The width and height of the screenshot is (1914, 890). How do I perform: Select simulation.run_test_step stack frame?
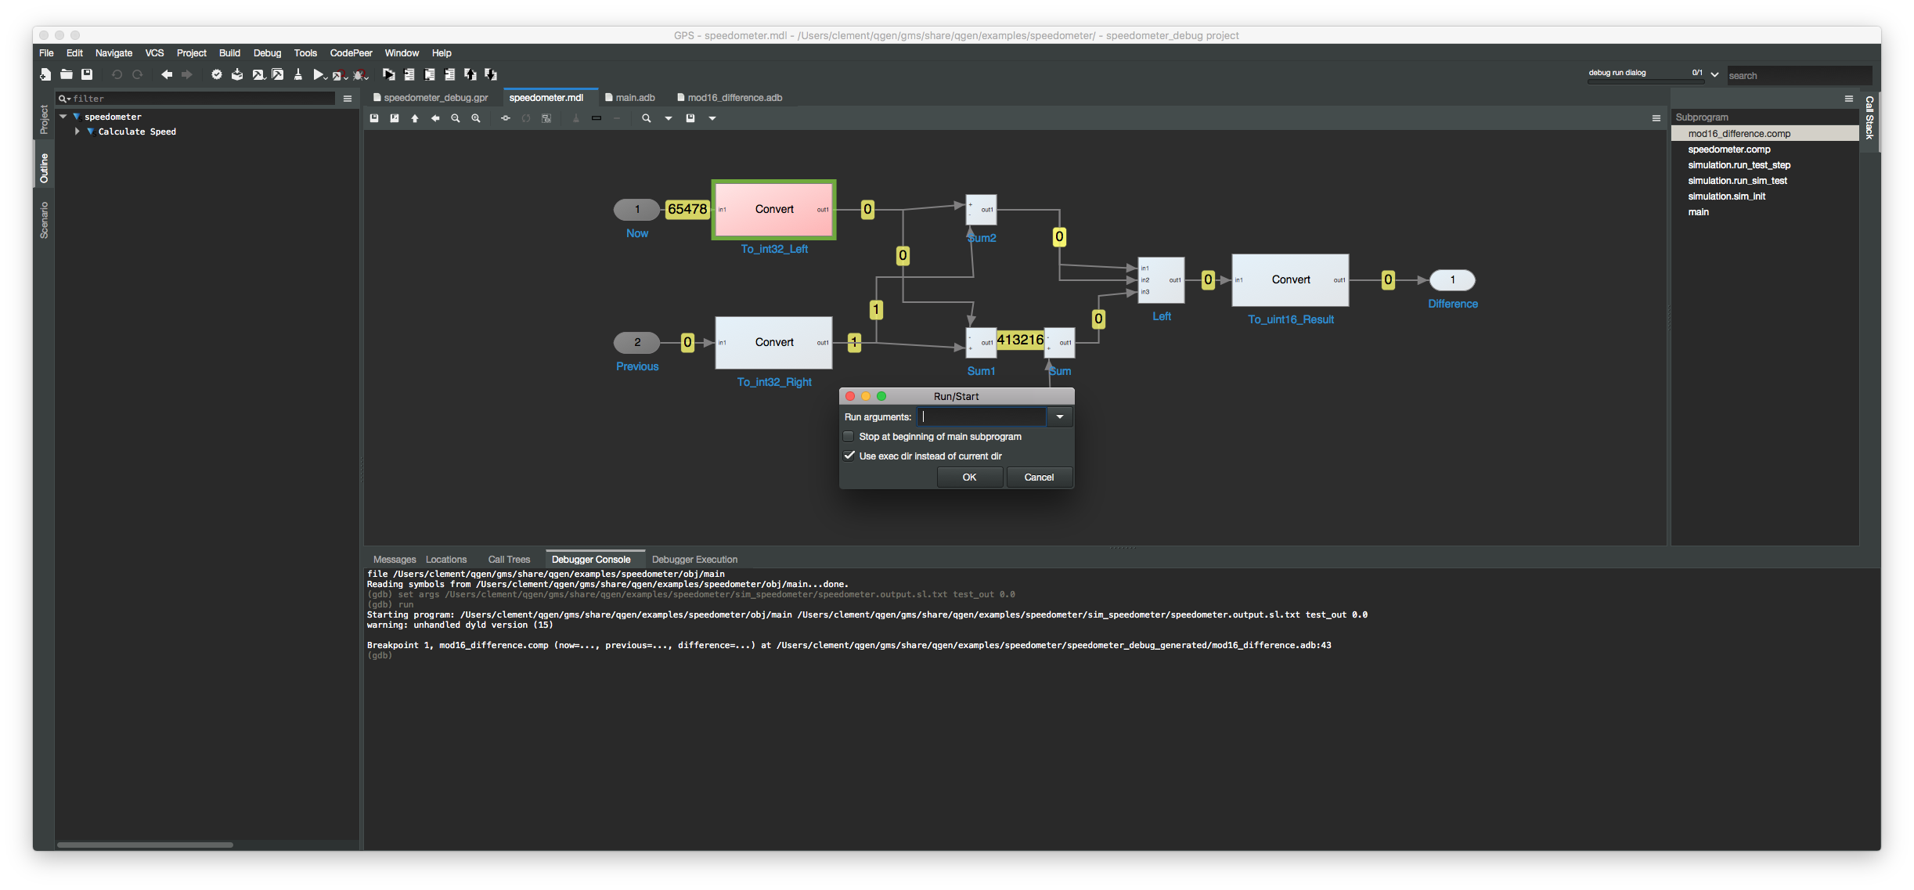tap(1764, 165)
